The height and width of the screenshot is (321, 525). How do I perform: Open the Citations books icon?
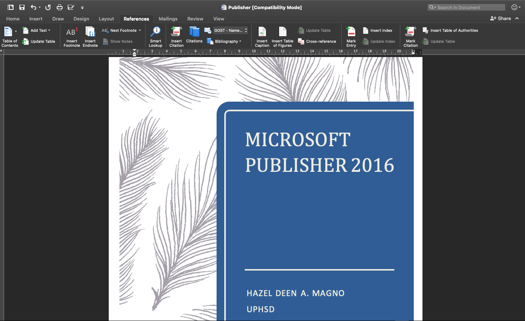[194, 32]
